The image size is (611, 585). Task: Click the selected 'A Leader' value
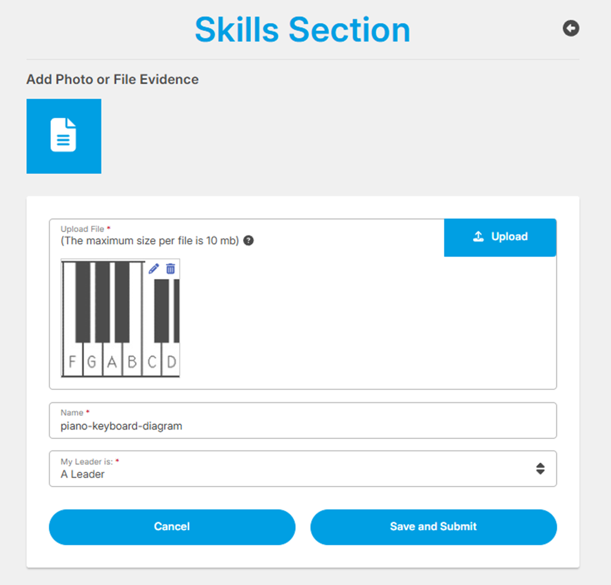point(82,474)
